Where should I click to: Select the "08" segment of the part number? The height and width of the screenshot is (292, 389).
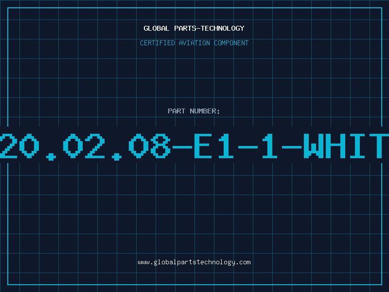[x=150, y=146]
